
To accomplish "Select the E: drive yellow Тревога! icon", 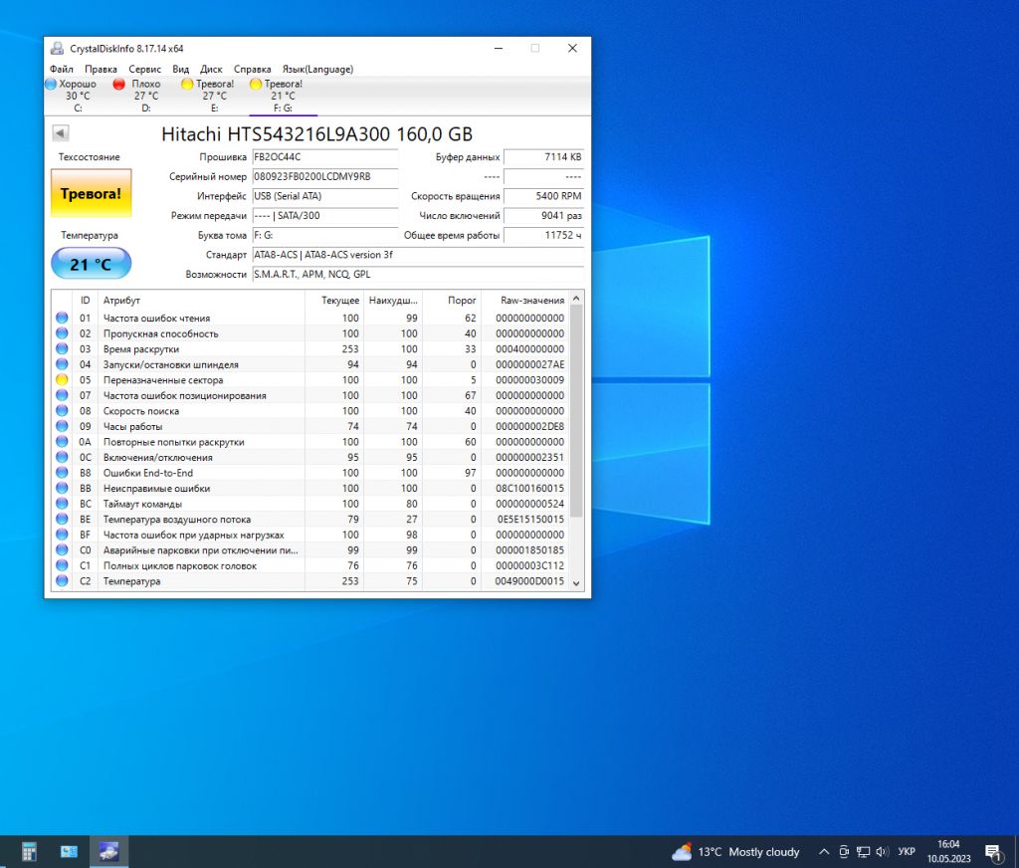I will pos(187,84).
